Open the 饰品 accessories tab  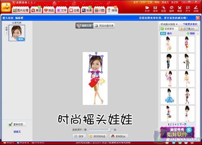click(49, 10)
